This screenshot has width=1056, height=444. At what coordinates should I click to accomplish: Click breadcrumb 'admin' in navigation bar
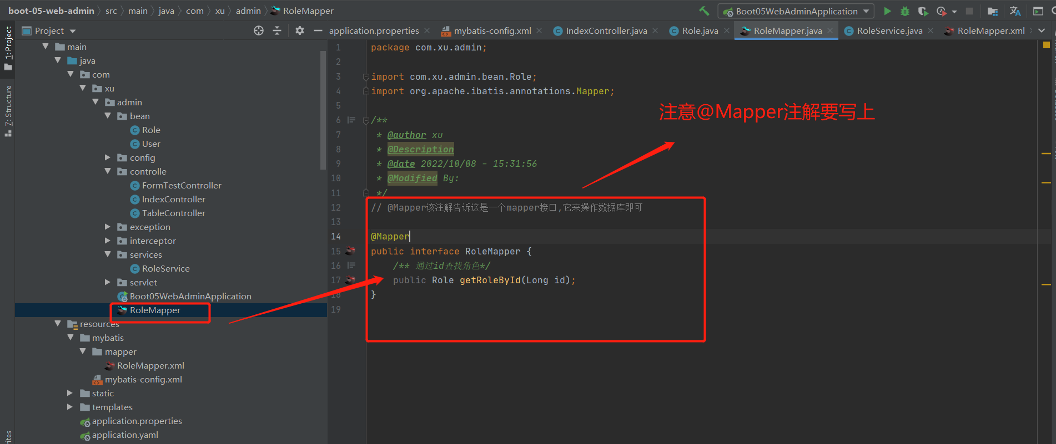[x=248, y=11]
